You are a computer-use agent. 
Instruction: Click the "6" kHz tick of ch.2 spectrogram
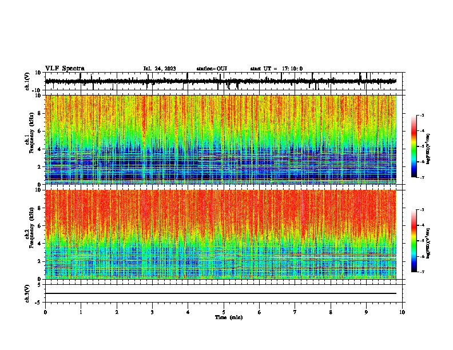point(39,225)
